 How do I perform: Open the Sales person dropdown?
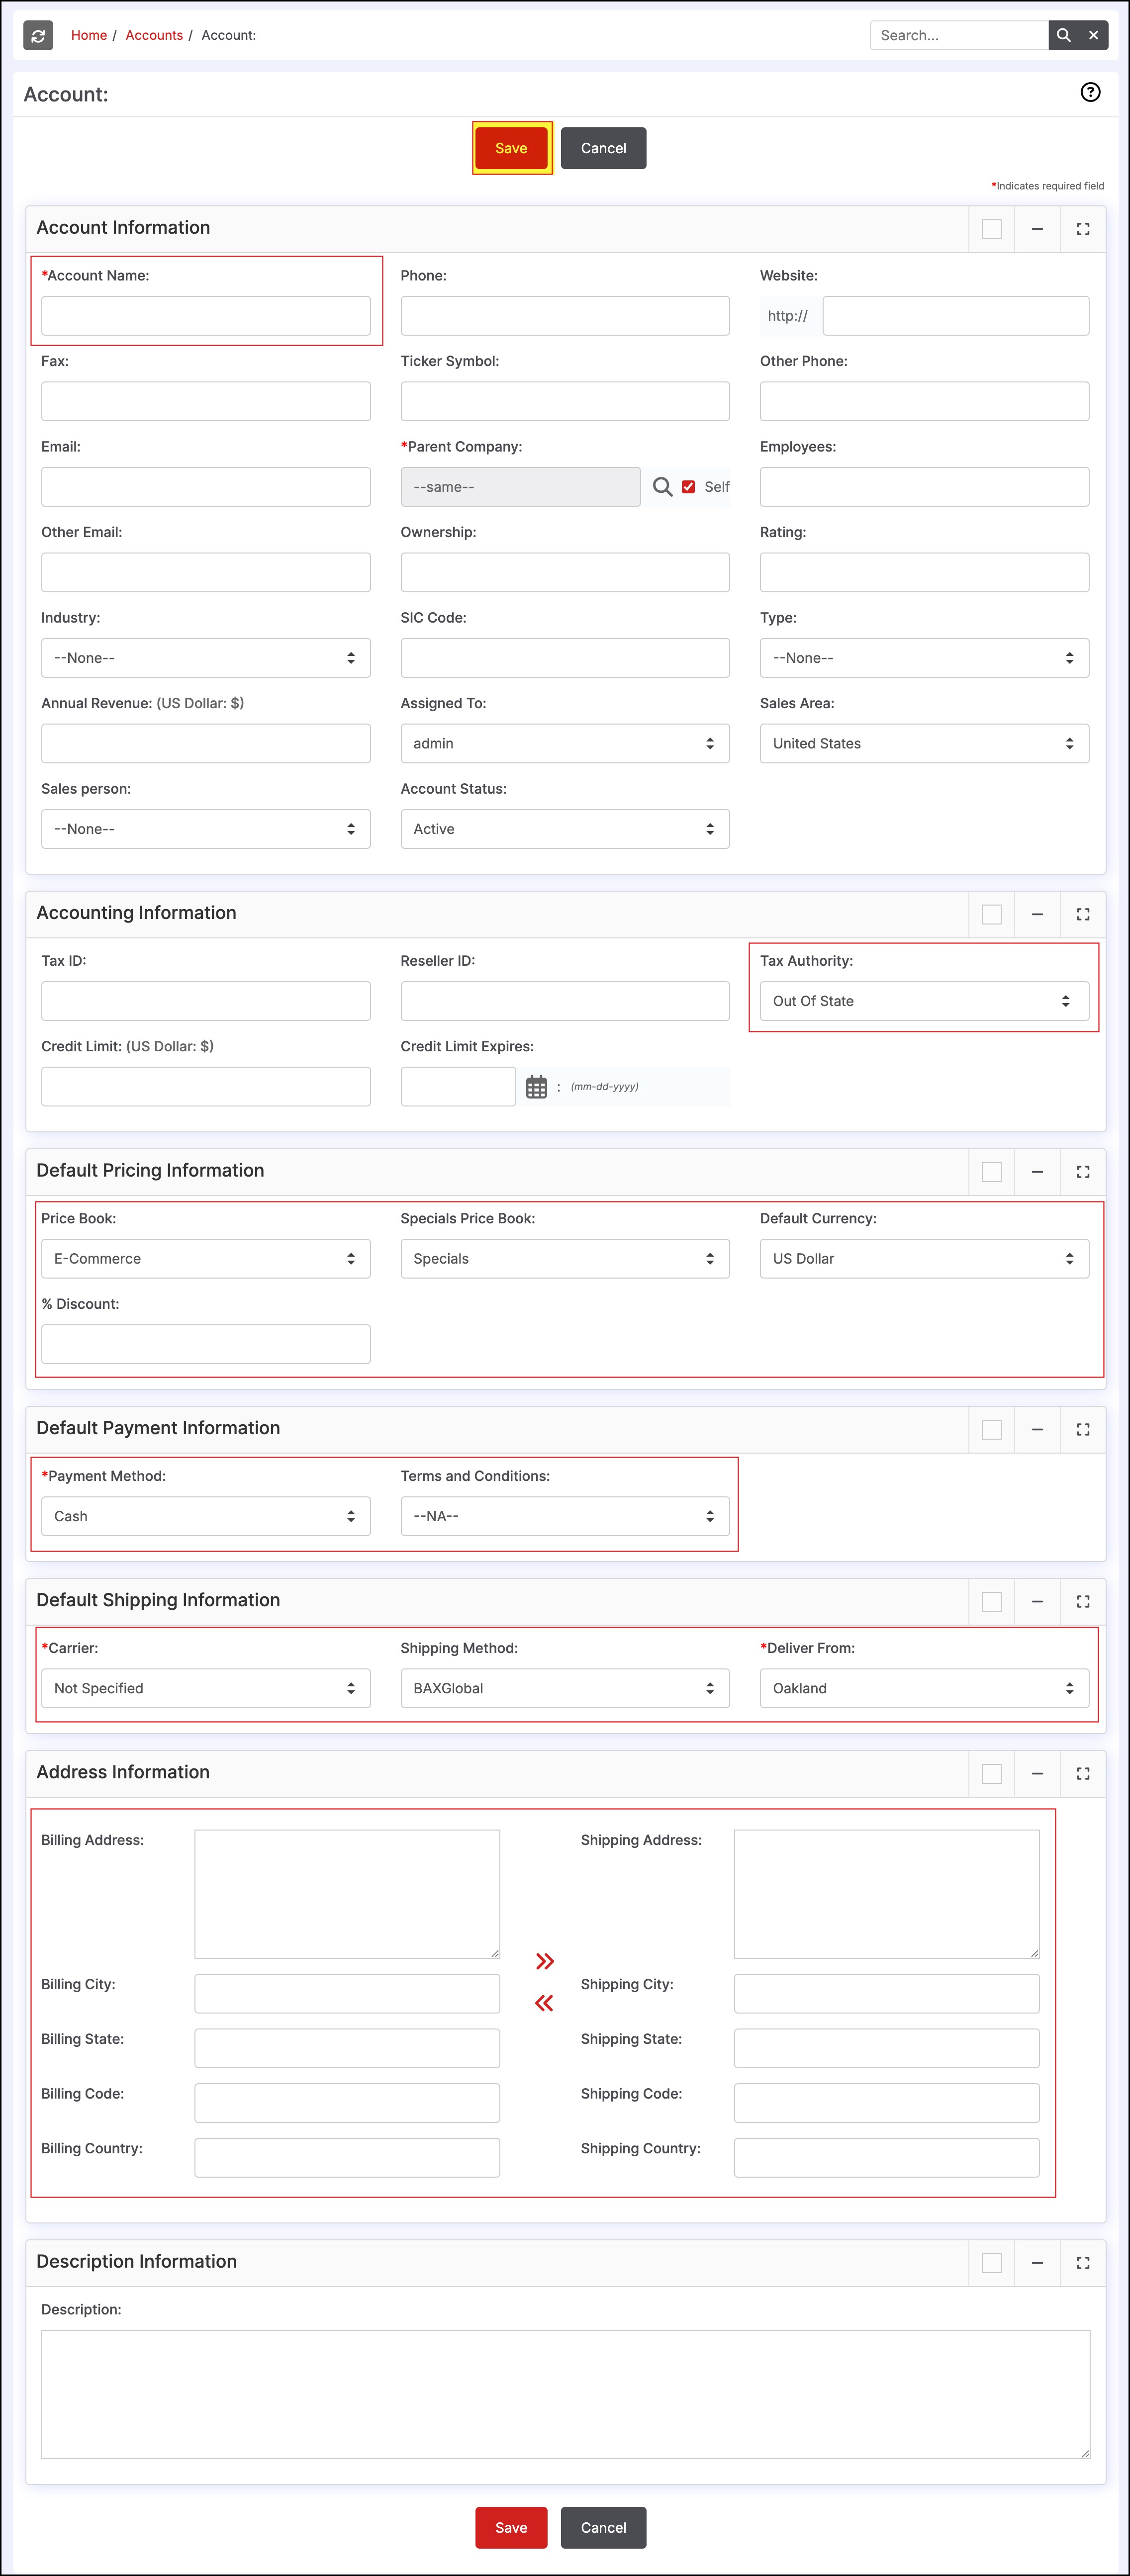pos(205,829)
